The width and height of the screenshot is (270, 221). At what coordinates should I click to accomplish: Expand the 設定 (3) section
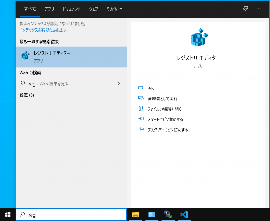27,95
